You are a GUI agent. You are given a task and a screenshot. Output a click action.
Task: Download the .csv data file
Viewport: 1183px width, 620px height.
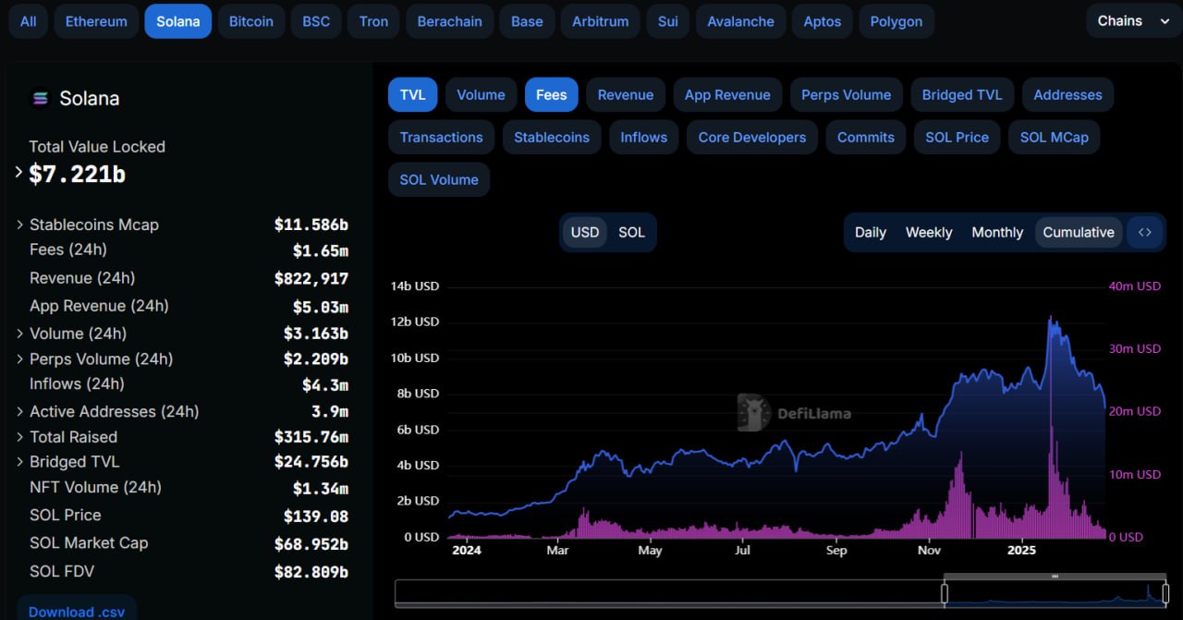click(77, 611)
